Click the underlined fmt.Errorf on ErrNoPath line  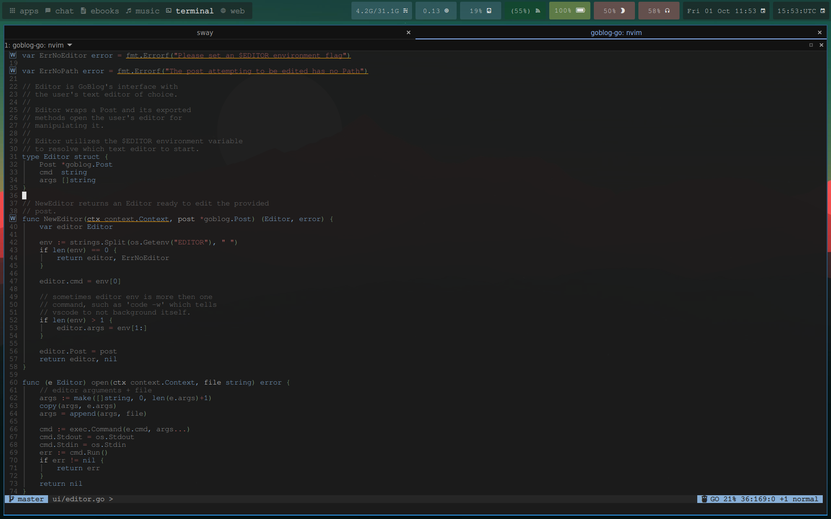coord(139,71)
